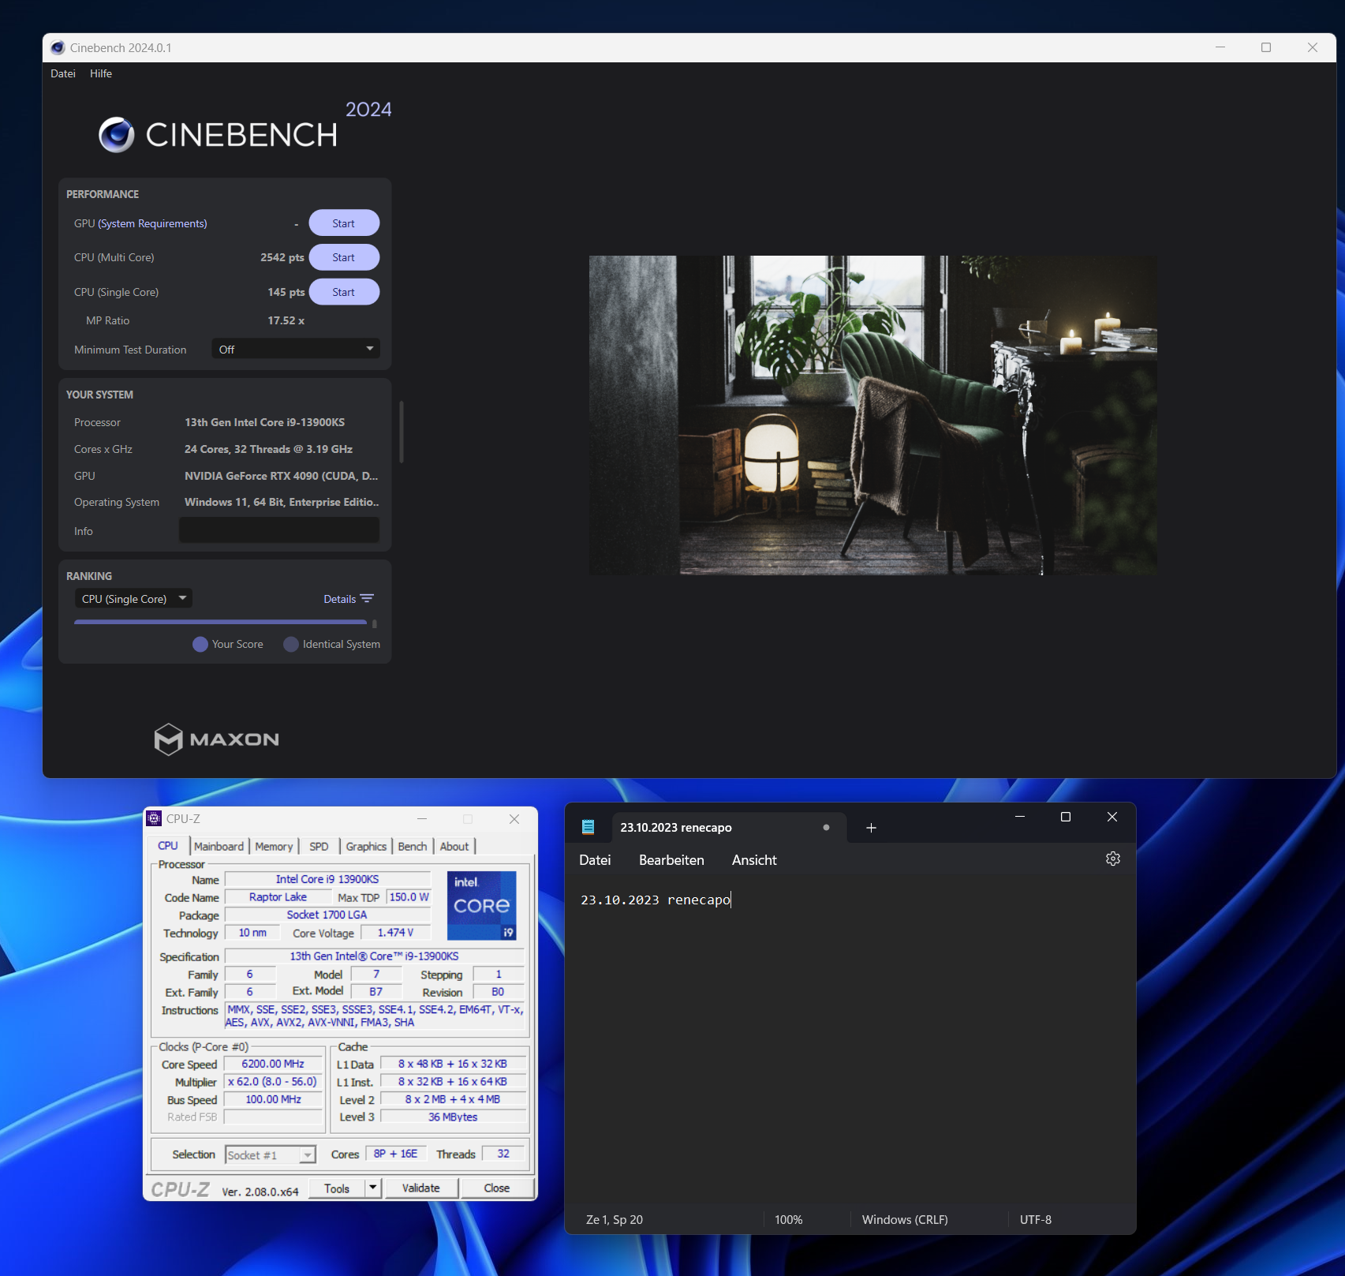The image size is (1345, 1276).
Task: Click the ranking score progress bar
Action: coord(221,623)
